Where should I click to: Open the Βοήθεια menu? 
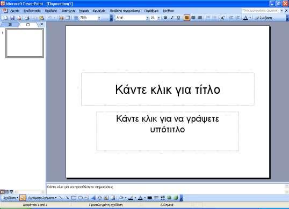pyautogui.click(x=168, y=11)
